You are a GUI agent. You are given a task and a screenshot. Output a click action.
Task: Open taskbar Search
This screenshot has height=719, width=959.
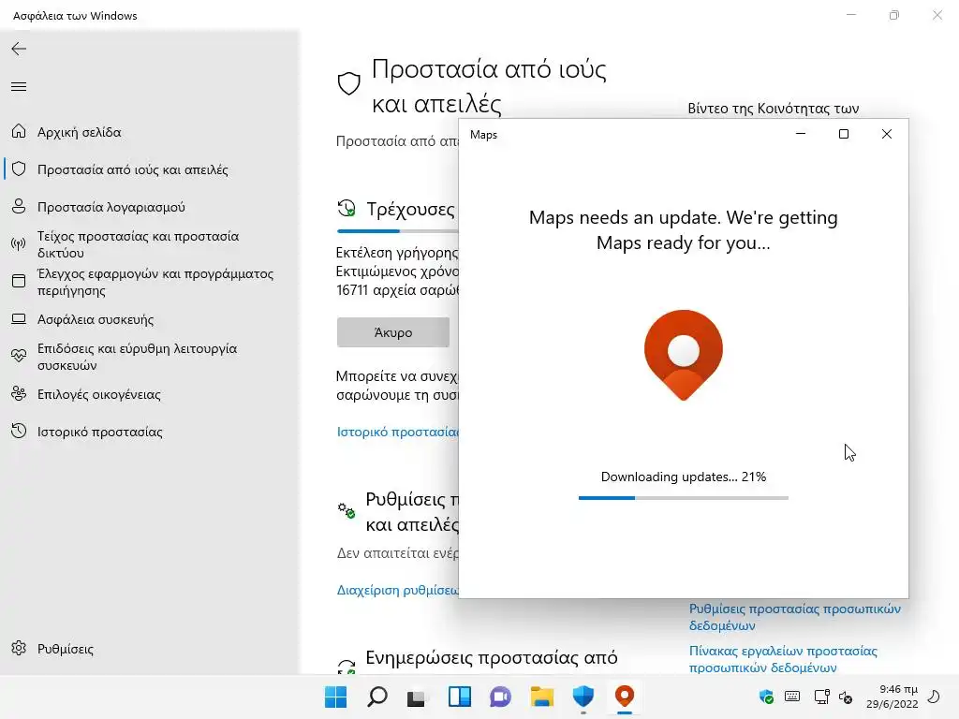[x=377, y=697]
